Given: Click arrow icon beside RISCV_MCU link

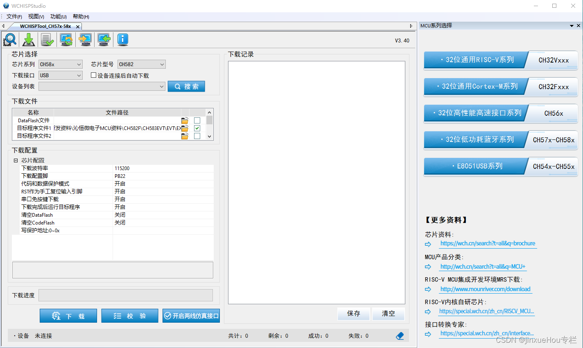Looking at the screenshot, I should 428,312.
